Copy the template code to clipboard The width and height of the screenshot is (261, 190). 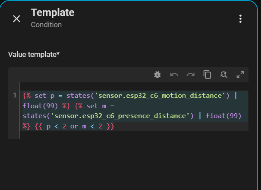208,75
